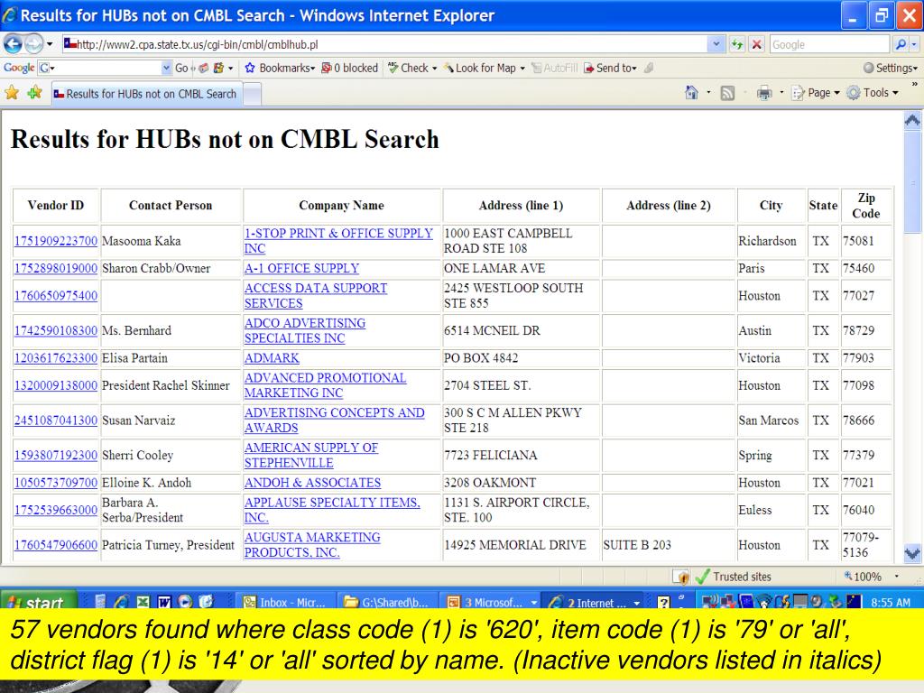Image resolution: width=924 pixels, height=693 pixels.
Task: Click the 0 blocked popup blocker button
Action: [350, 68]
